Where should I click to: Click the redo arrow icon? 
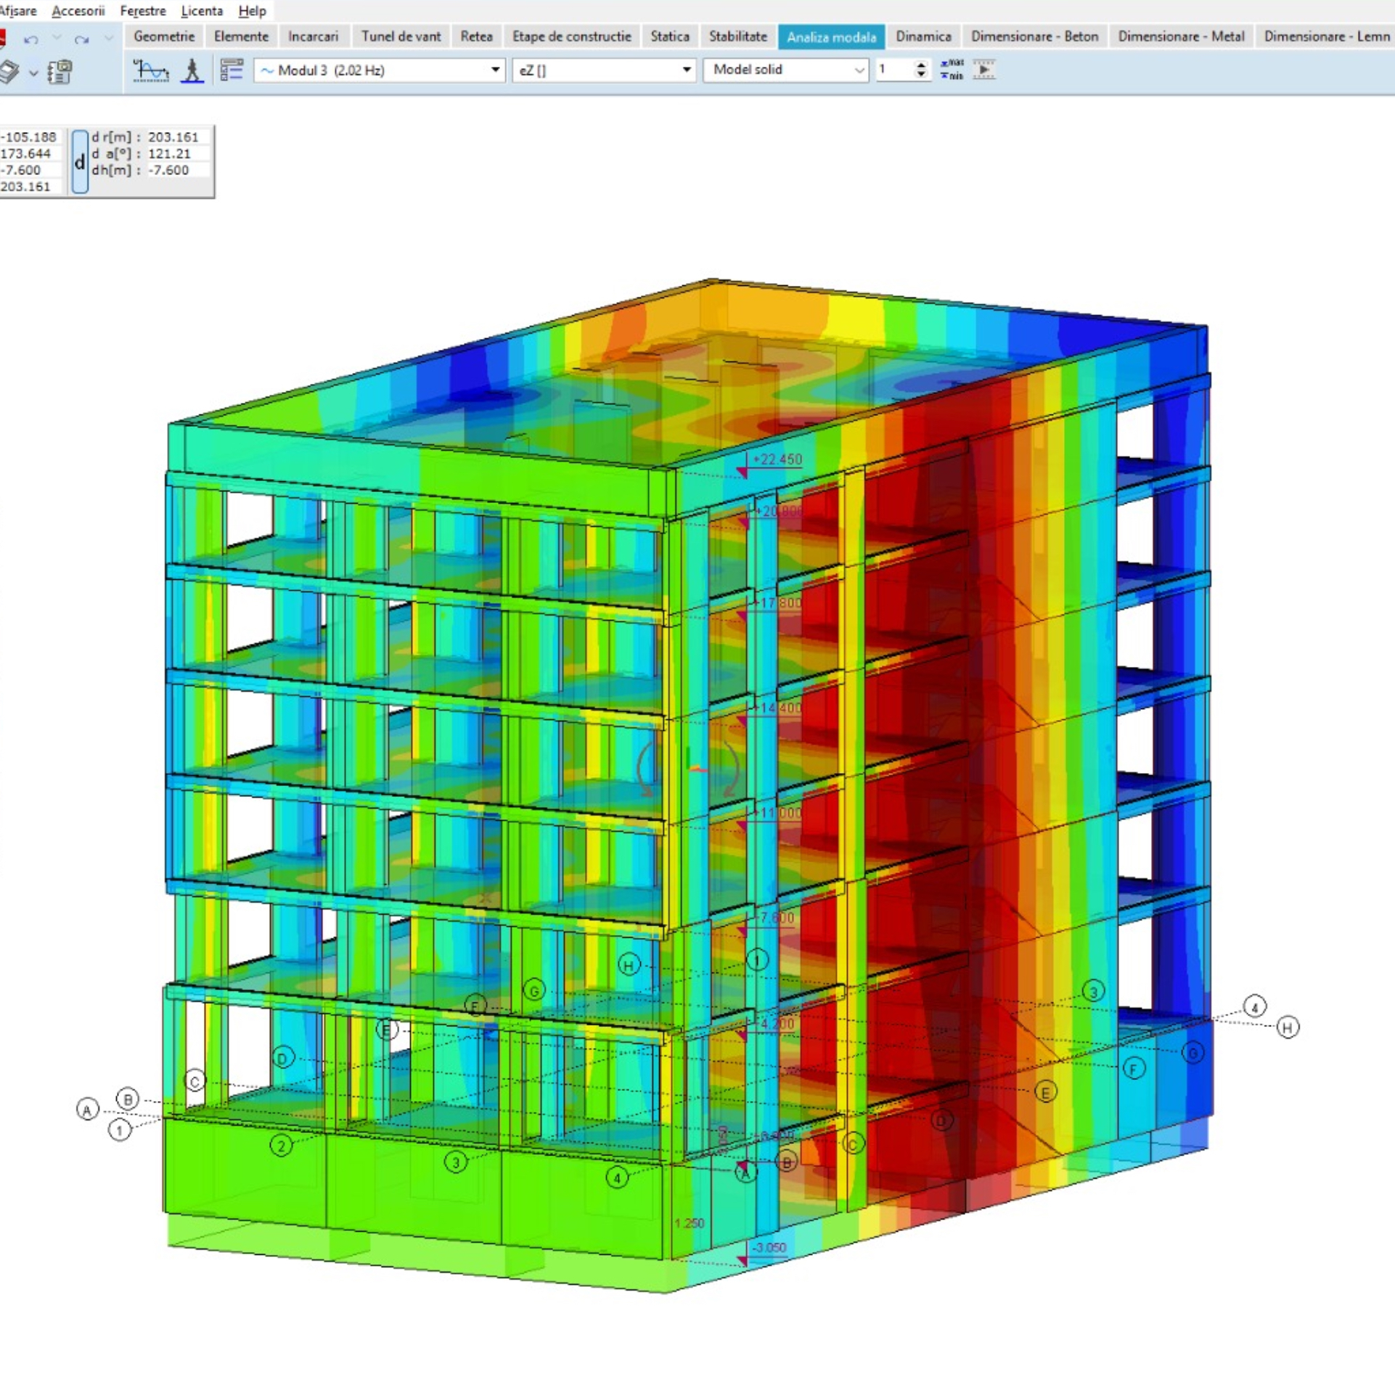tap(81, 39)
